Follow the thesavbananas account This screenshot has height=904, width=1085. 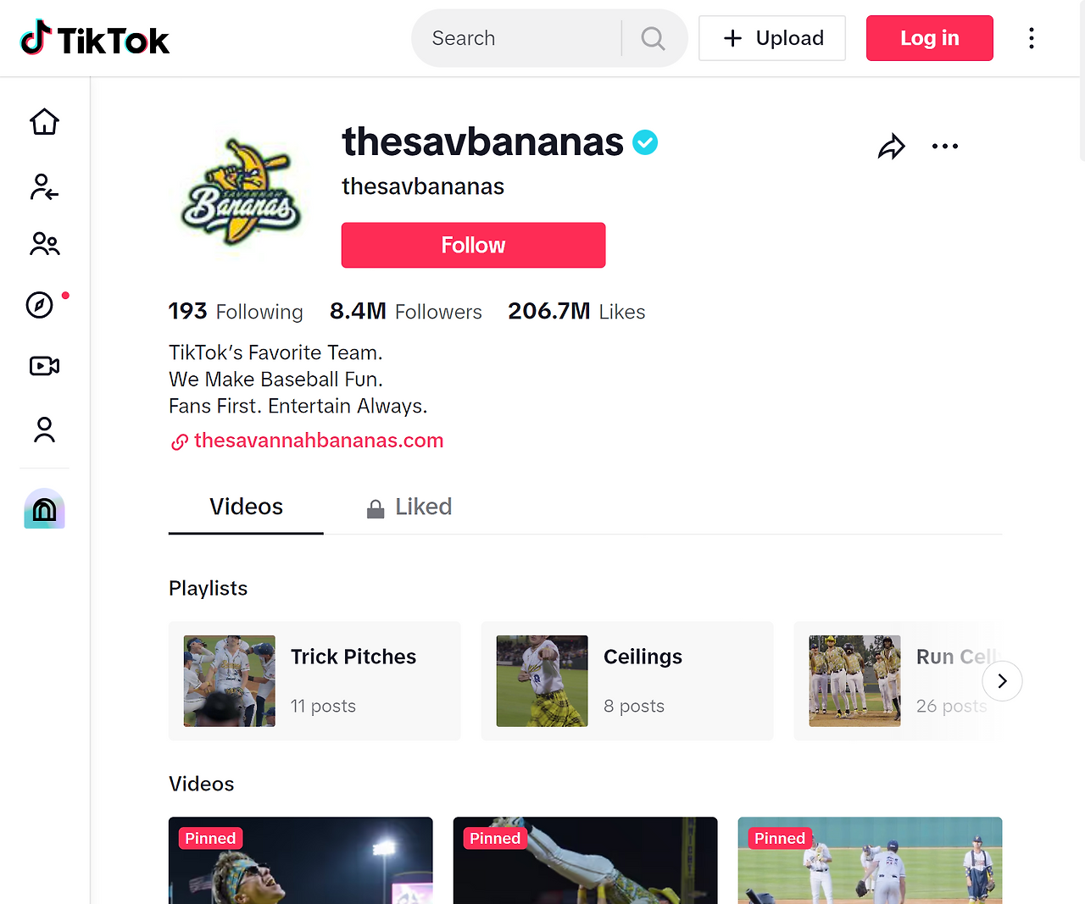[473, 245]
